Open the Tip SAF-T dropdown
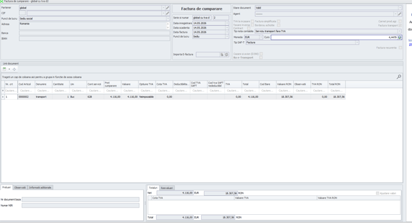 (357, 42)
